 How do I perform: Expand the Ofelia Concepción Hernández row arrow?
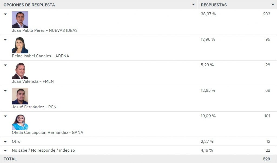tap(5, 116)
